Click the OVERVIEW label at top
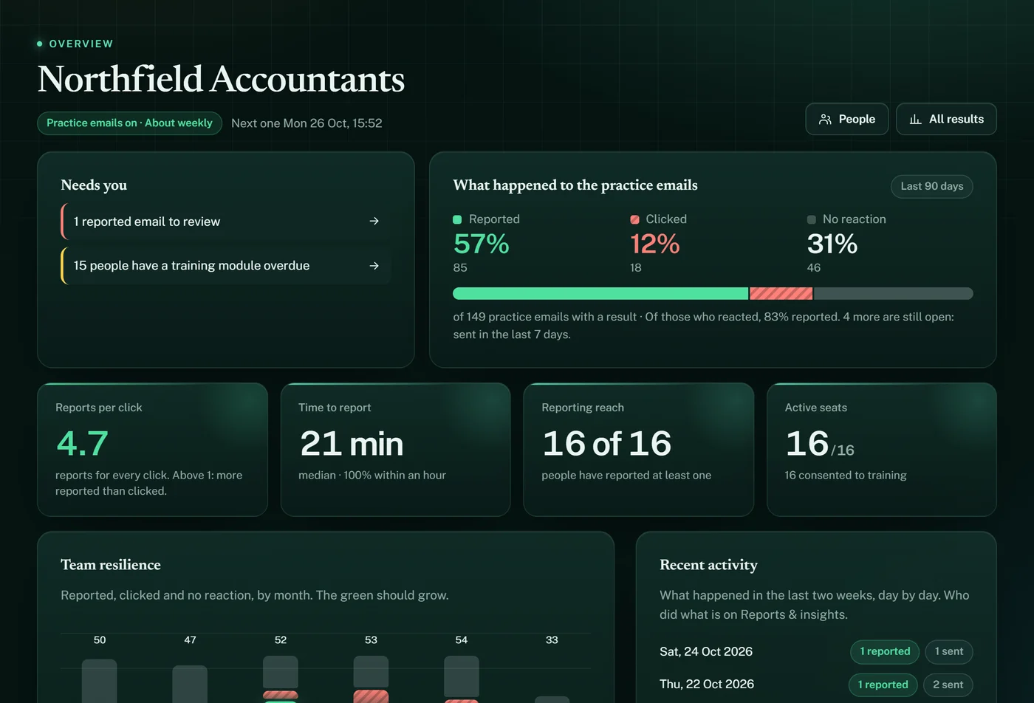This screenshot has width=1034, height=703. (81, 44)
